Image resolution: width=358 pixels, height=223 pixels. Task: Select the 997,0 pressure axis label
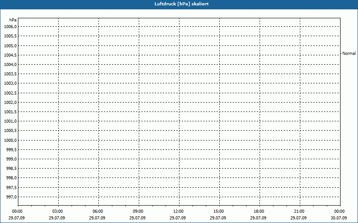coord(11,197)
